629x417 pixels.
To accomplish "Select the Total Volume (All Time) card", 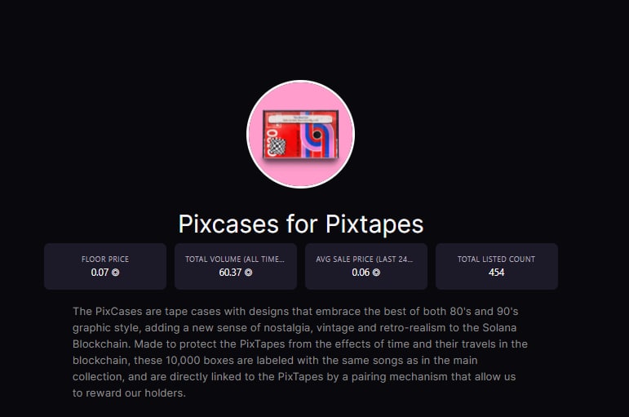I will [x=236, y=266].
